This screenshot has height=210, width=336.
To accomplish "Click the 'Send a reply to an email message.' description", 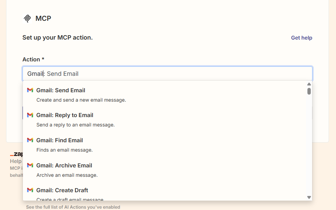I will coord(75,125).
